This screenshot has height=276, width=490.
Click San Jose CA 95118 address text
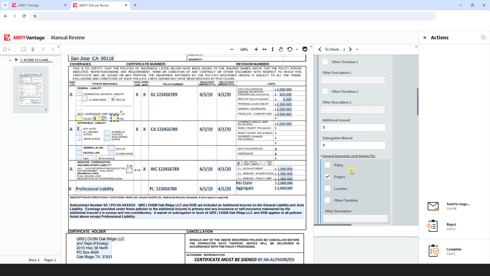(92, 58)
